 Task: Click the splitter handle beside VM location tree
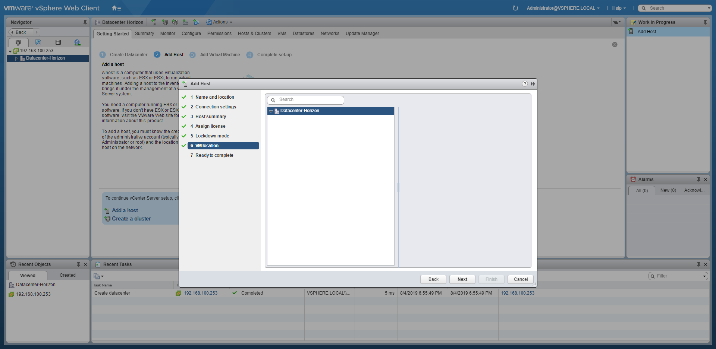(x=398, y=187)
